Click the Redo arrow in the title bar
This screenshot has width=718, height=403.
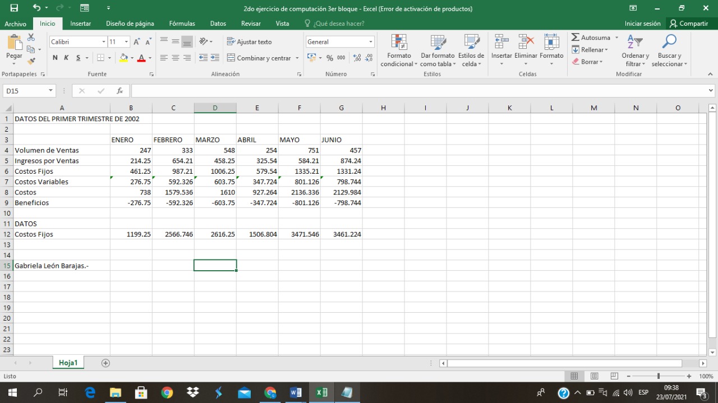coord(60,8)
